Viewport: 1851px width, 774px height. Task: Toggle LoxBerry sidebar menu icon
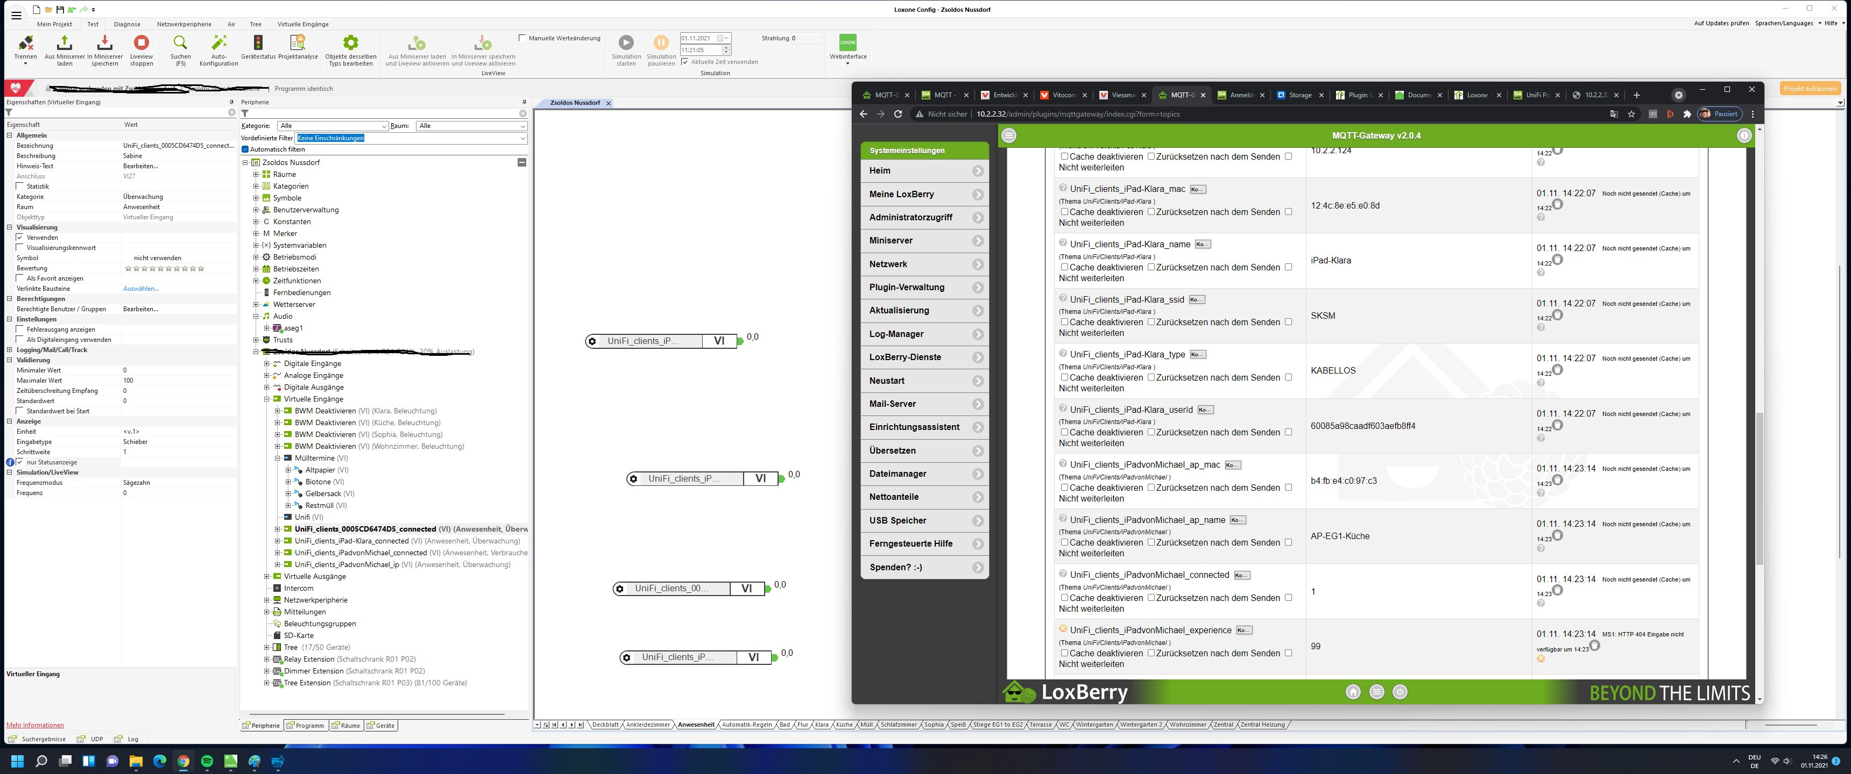pyautogui.click(x=1009, y=135)
